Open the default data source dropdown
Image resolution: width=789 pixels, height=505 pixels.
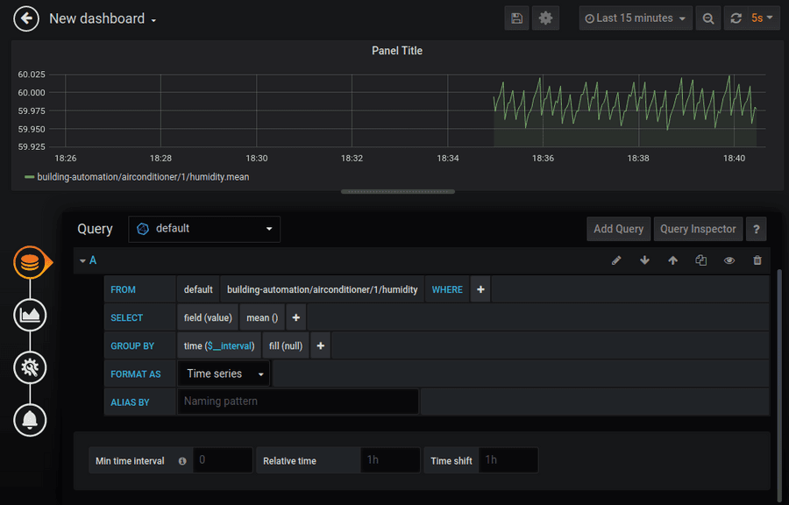click(204, 229)
